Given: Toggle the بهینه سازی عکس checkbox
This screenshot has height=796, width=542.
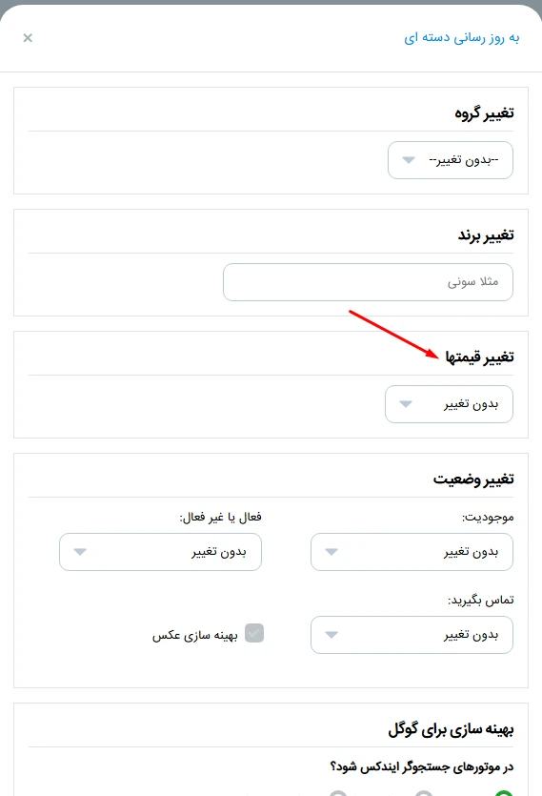Looking at the screenshot, I should 254,633.
